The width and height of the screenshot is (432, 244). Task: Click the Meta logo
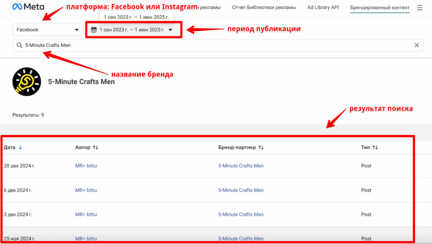click(28, 7)
